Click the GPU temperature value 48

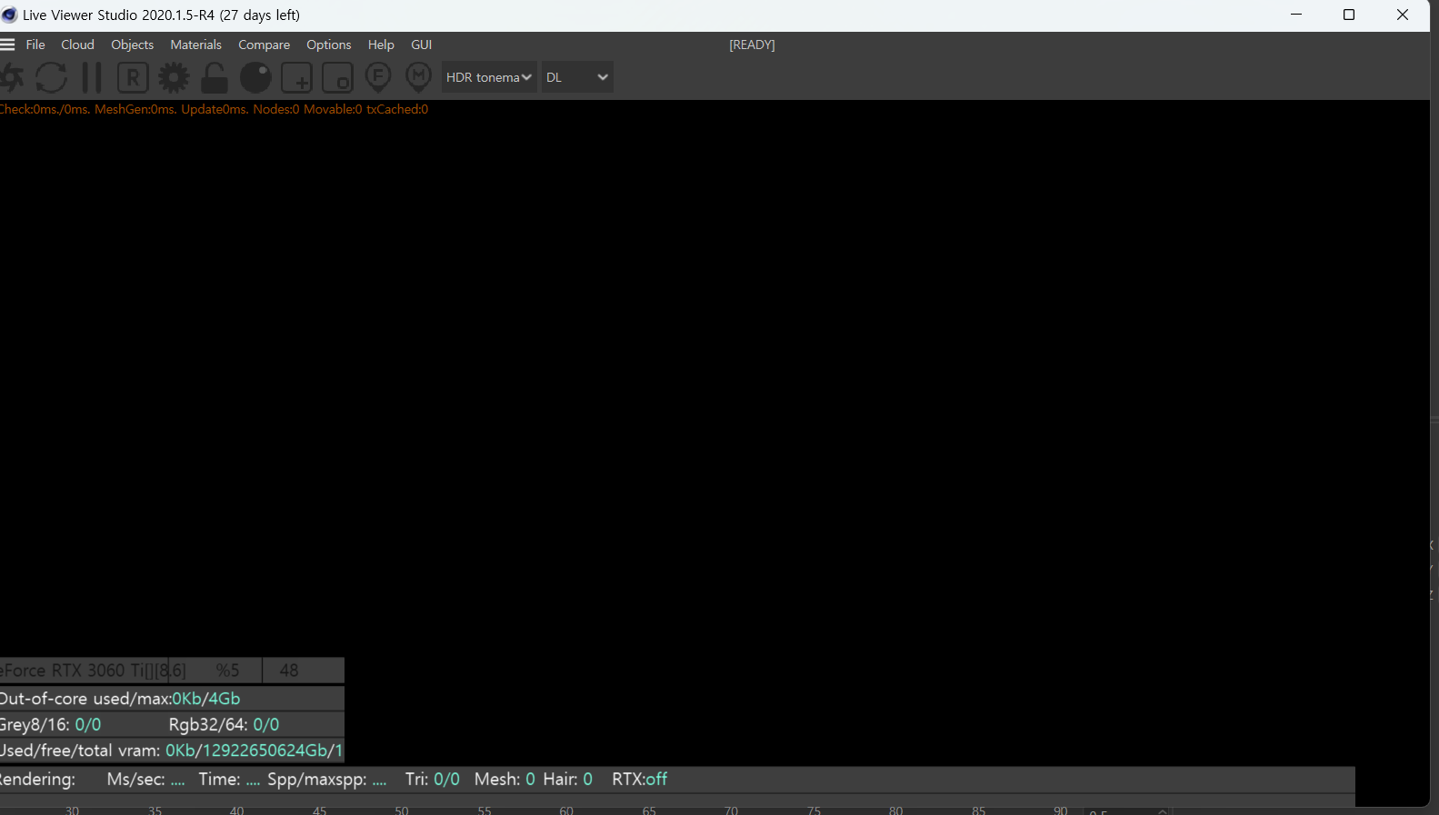coord(289,671)
